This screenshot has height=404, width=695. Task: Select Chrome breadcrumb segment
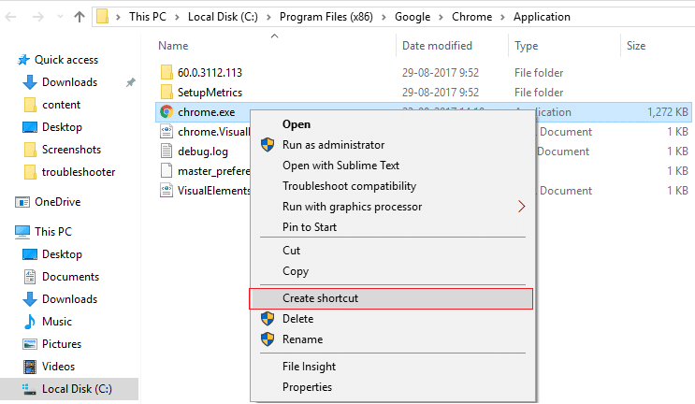471,17
